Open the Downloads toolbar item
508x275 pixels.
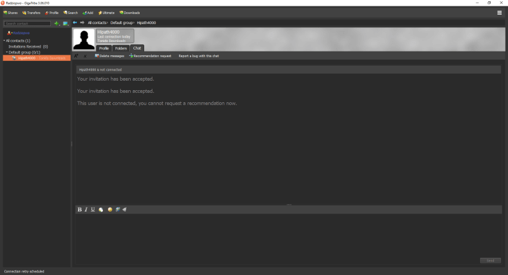click(x=130, y=13)
